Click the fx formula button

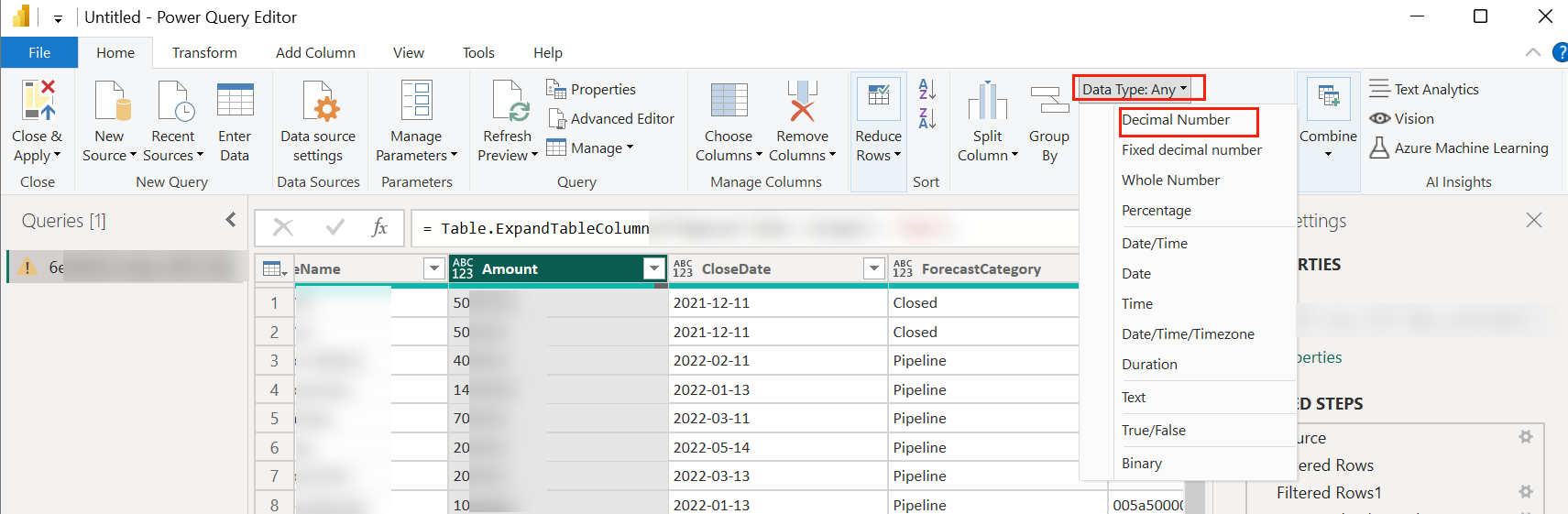coord(379,227)
